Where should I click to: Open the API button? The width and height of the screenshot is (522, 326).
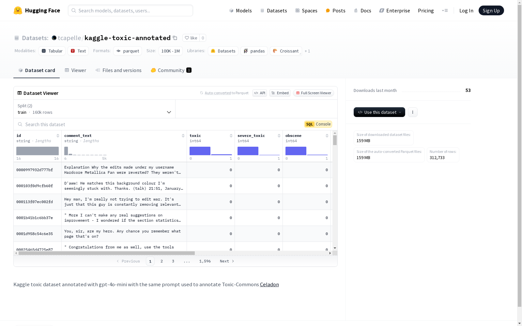[x=260, y=93]
